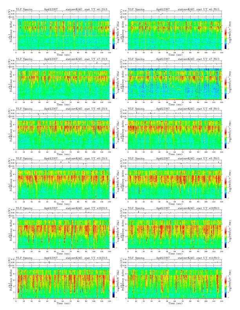Click the PSD color bar of the 9:20:0 panel
This screenshot has height=310, width=240.
click(113, 187)
